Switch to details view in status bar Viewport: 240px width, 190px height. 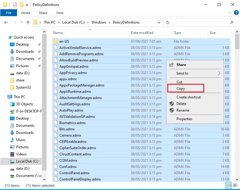tap(229, 185)
